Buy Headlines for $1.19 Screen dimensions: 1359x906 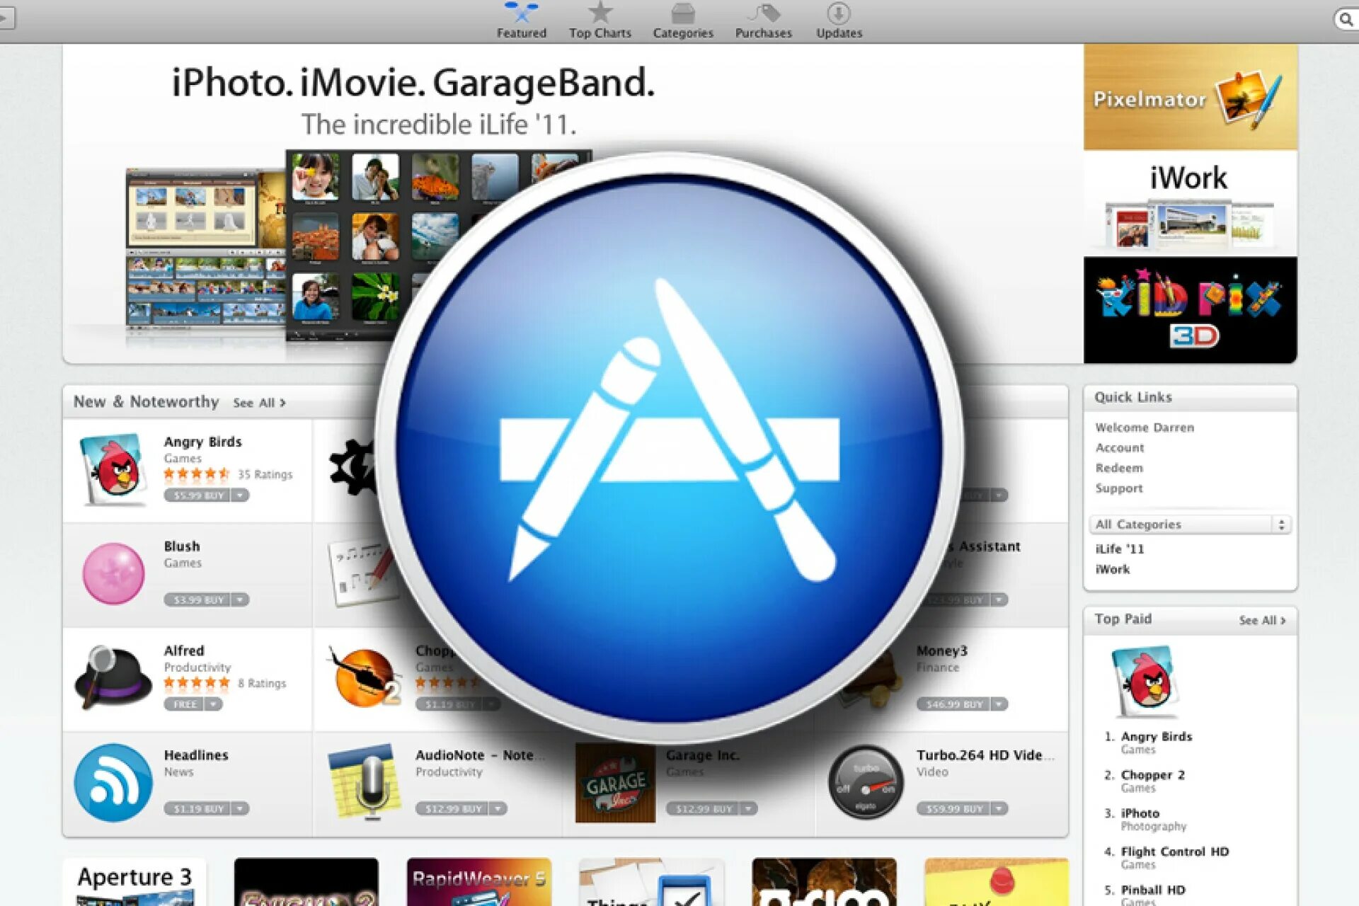197,809
